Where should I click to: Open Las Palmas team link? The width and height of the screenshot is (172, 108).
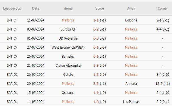131,102
